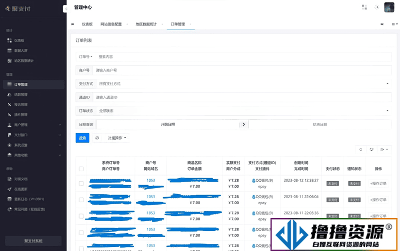Switch to the 网站信息配置 tab
The height and width of the screenshot is (251, 400).
click(111, 24)
